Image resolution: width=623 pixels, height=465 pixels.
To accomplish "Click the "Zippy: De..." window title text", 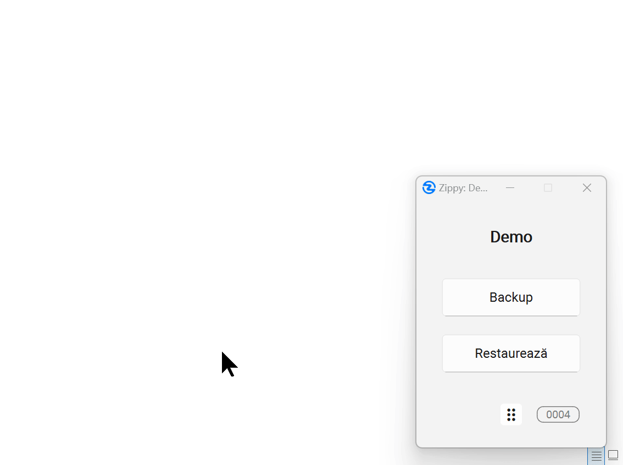I will click(463, 188).
